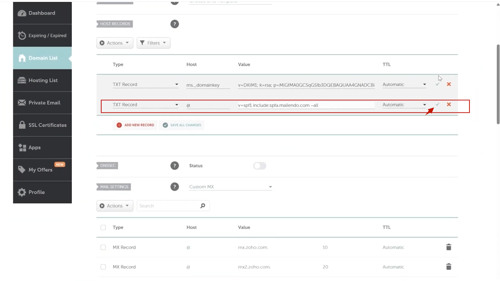Tick the select-all checkbox in mail records header
The width and height of the screenshot is (500, 281).
[103, 228]
